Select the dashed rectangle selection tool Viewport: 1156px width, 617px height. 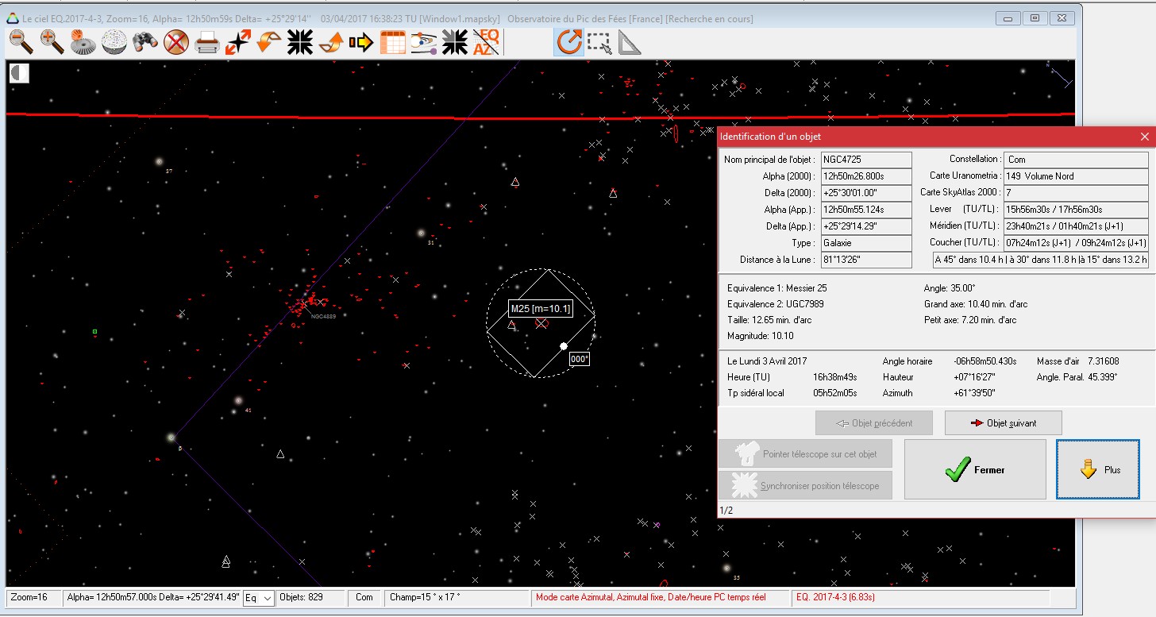coord(599,42)
